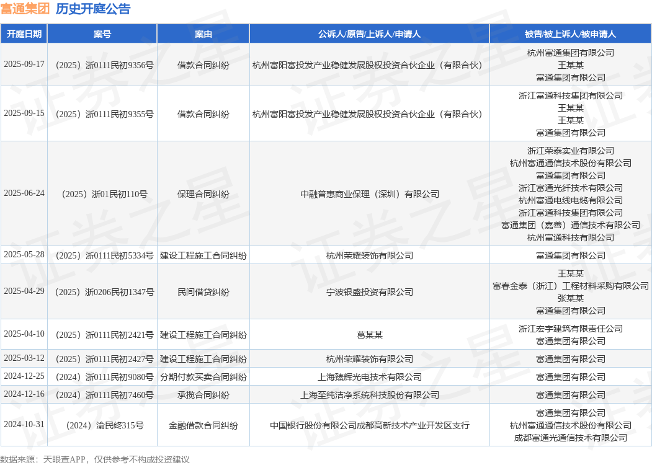The image size is (652, 465).
Task: Click date cell 2025-03-12
Action: (x=24, y=358)
